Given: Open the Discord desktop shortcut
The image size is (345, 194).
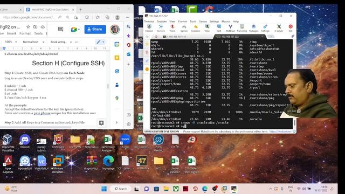Looking at the screenshot, I should coord(25,142).
